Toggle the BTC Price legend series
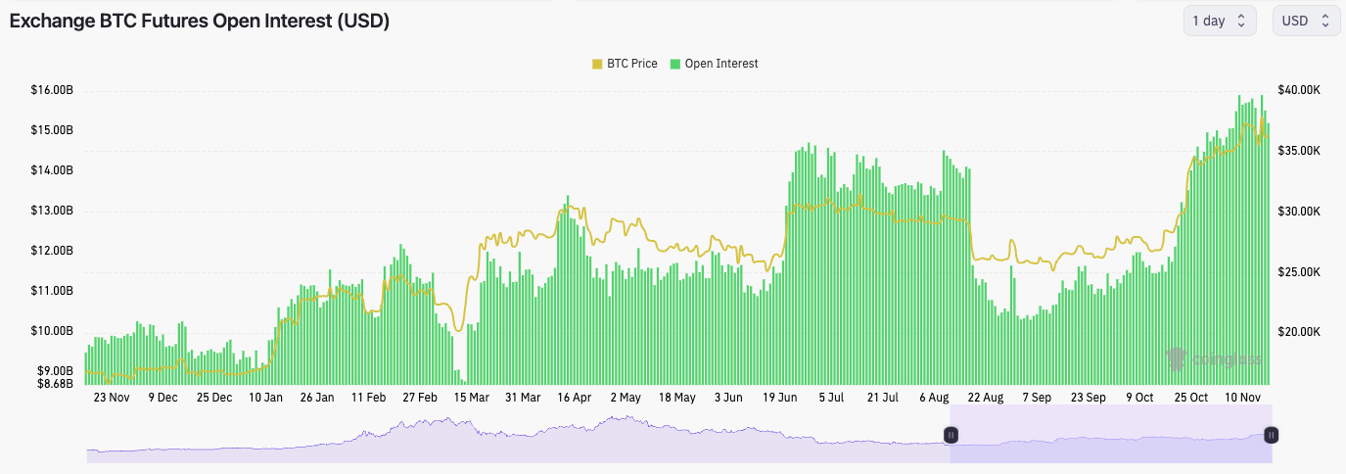Image resolution: width=1346 pixels, height=474 pixels. click(x=630, y=64)
